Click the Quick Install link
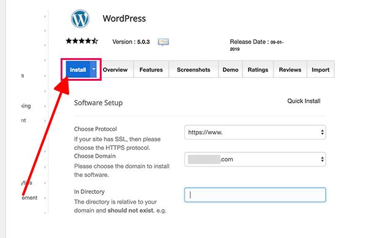Viewport: 371px width, 238px height. coord(304,101)
